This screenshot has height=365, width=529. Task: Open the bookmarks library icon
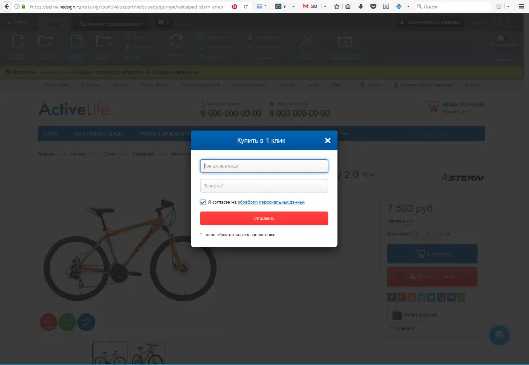[x=348, y=6]
